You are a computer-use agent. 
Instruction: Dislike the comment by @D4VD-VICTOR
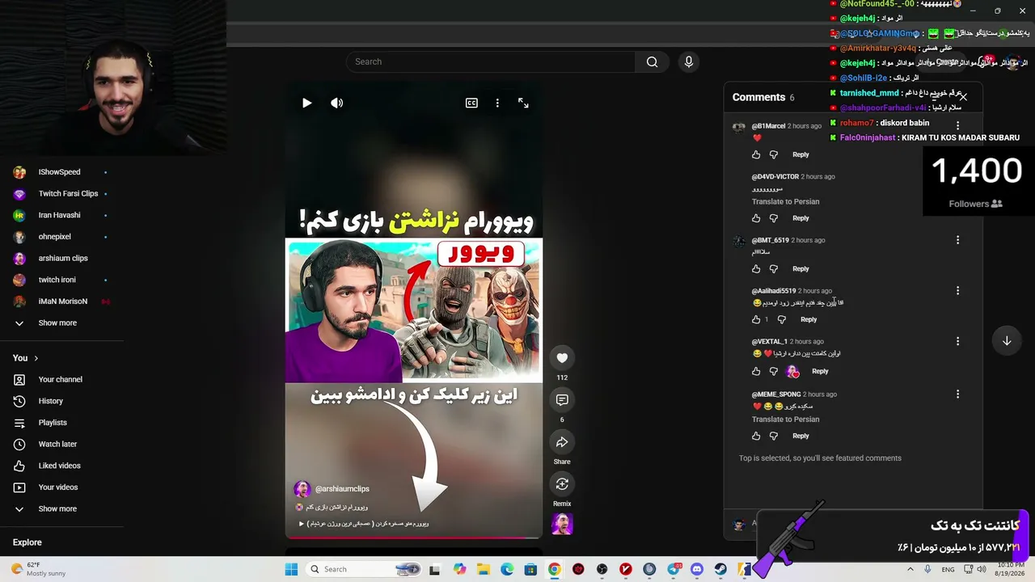[x=774, y=218]
